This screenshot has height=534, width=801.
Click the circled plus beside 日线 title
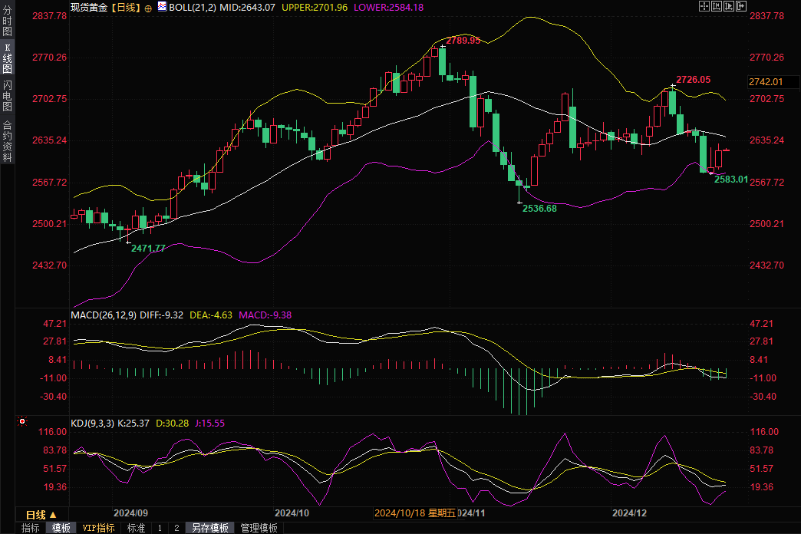click(148, 8)
